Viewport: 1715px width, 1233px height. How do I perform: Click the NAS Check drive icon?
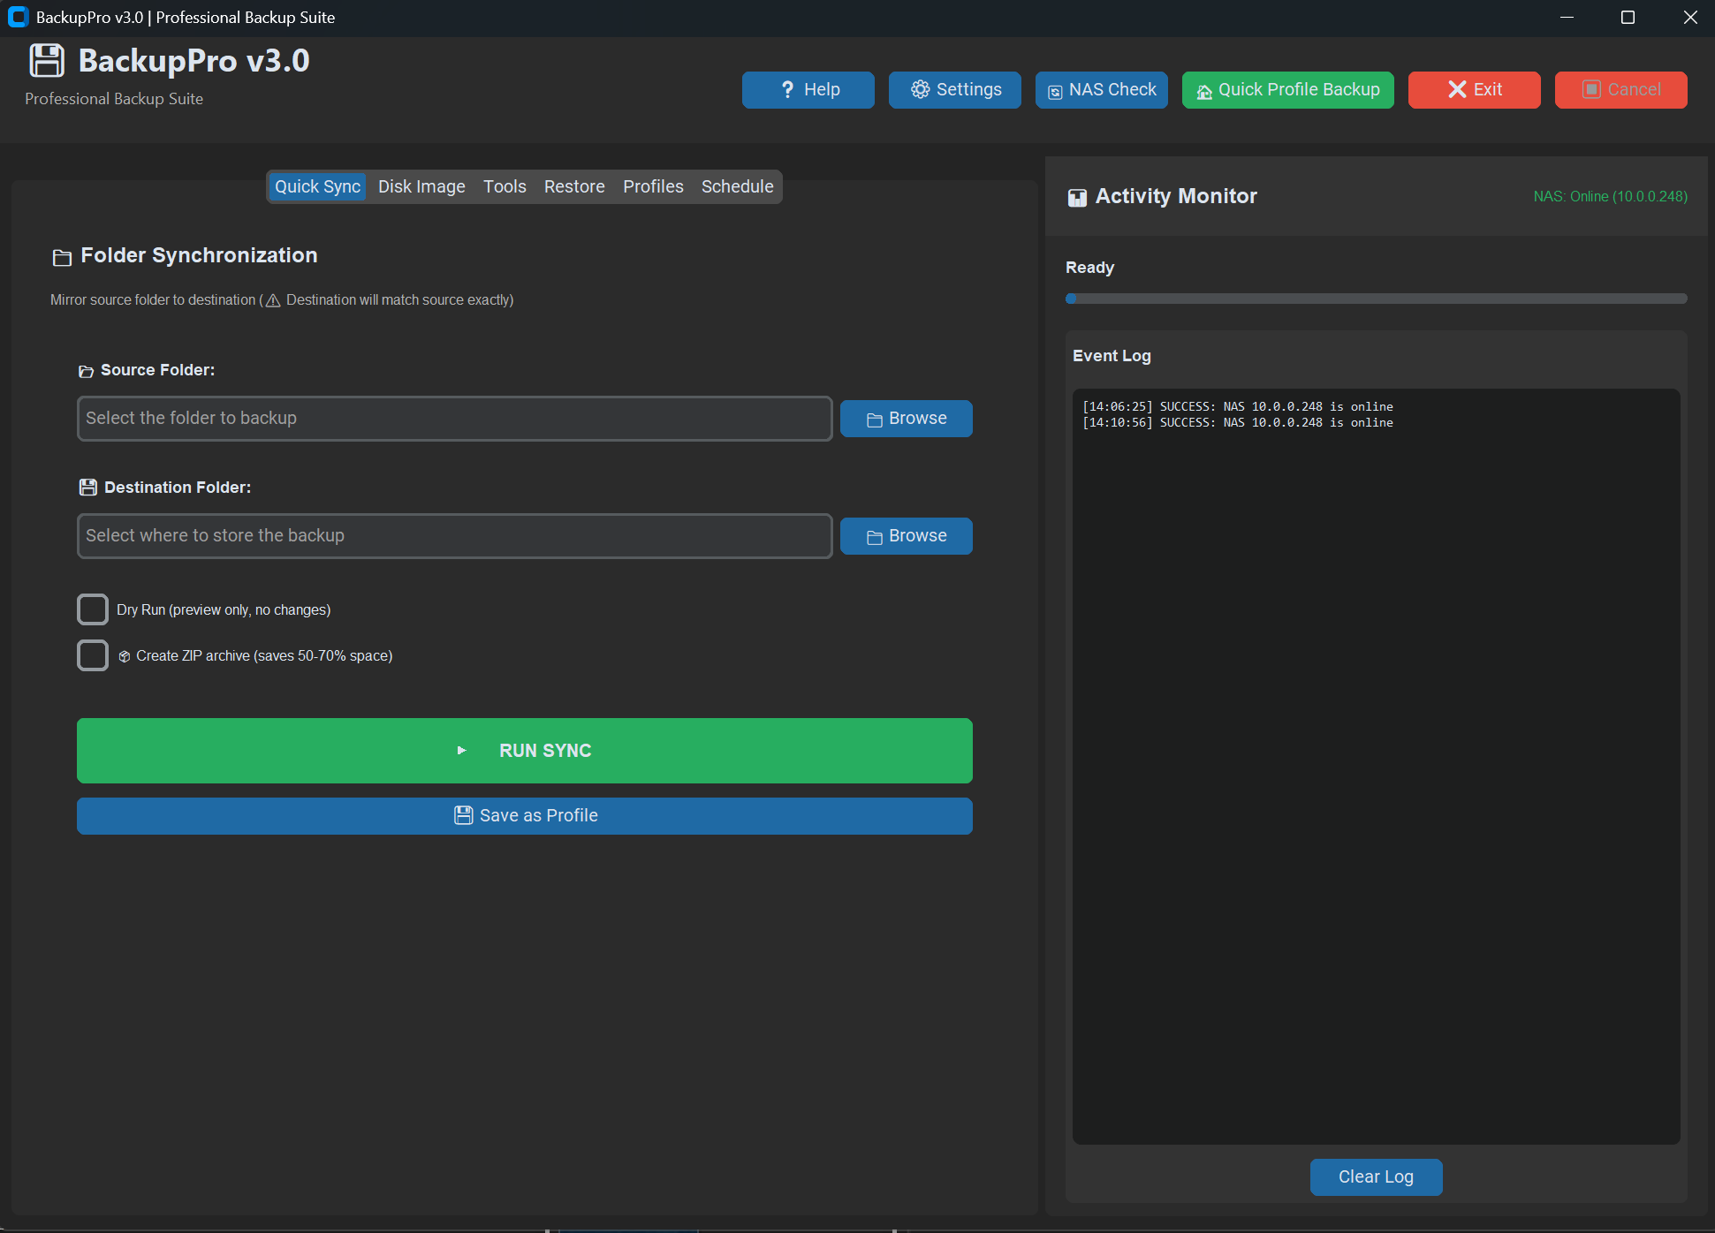tap(1055, 91)
